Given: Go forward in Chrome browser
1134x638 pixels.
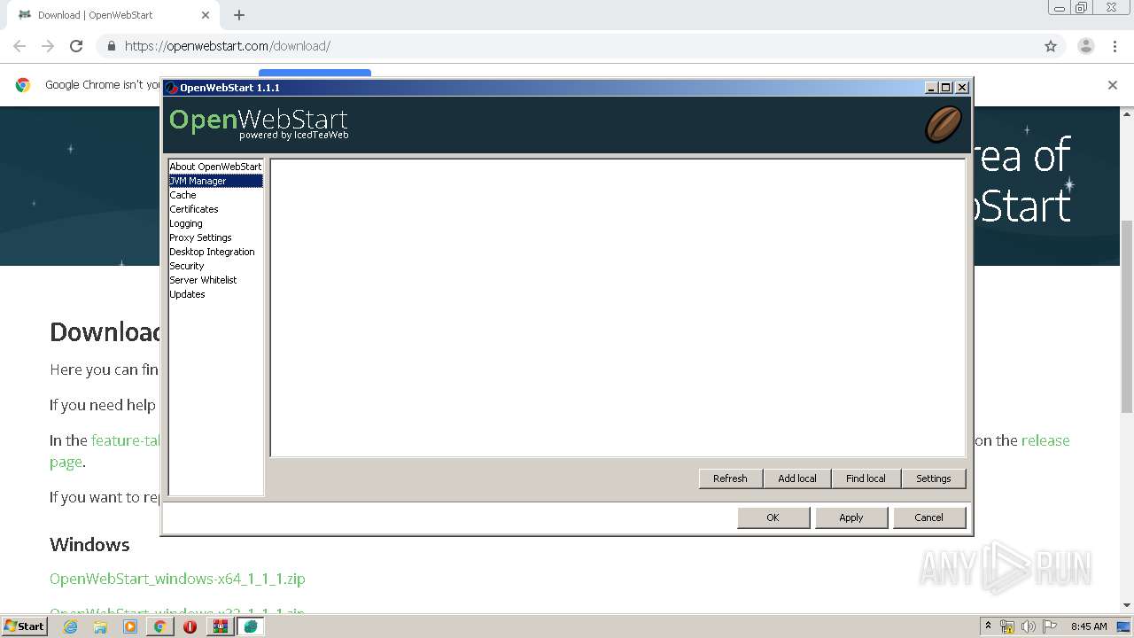Looking at the screenshot, I should tap(48, 46).
